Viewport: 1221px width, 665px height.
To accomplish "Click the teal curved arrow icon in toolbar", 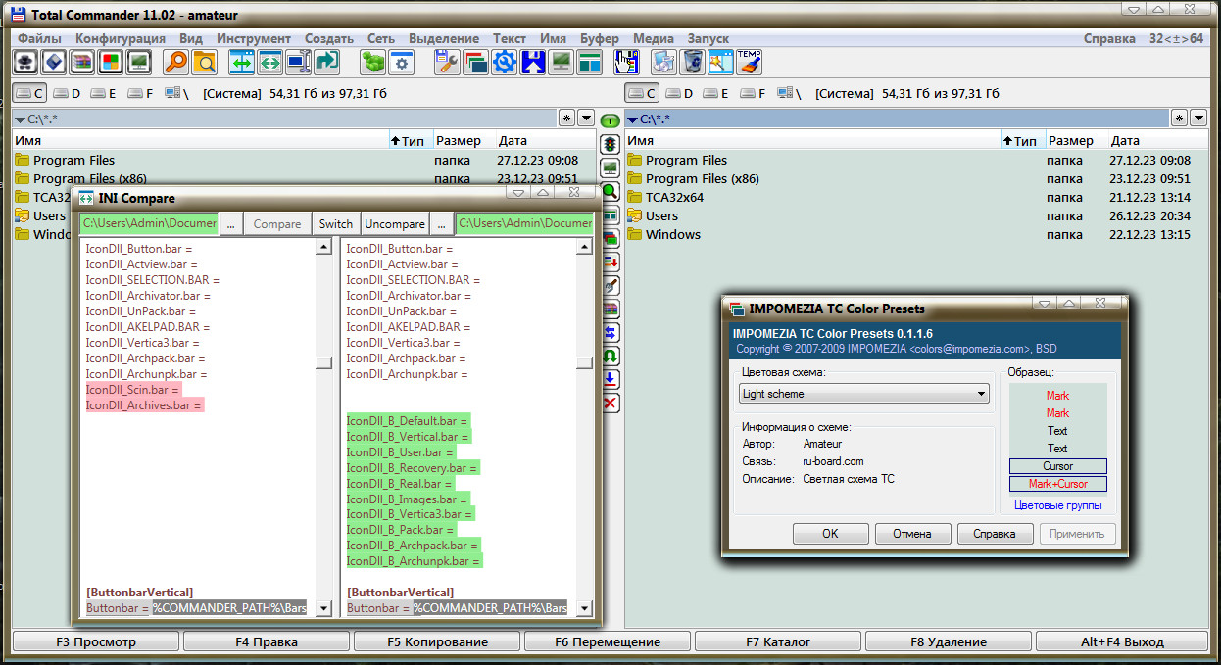I will pos(326,62).
